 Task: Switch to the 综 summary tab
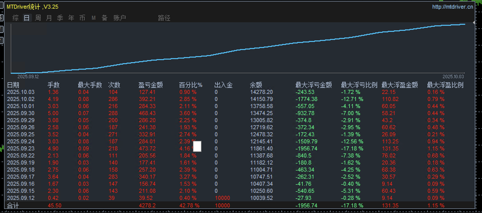pos(15,18)
